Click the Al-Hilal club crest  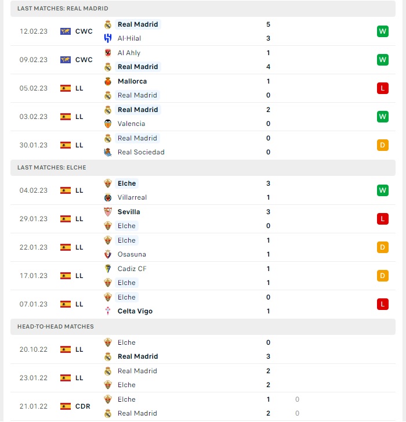point(108,38)
